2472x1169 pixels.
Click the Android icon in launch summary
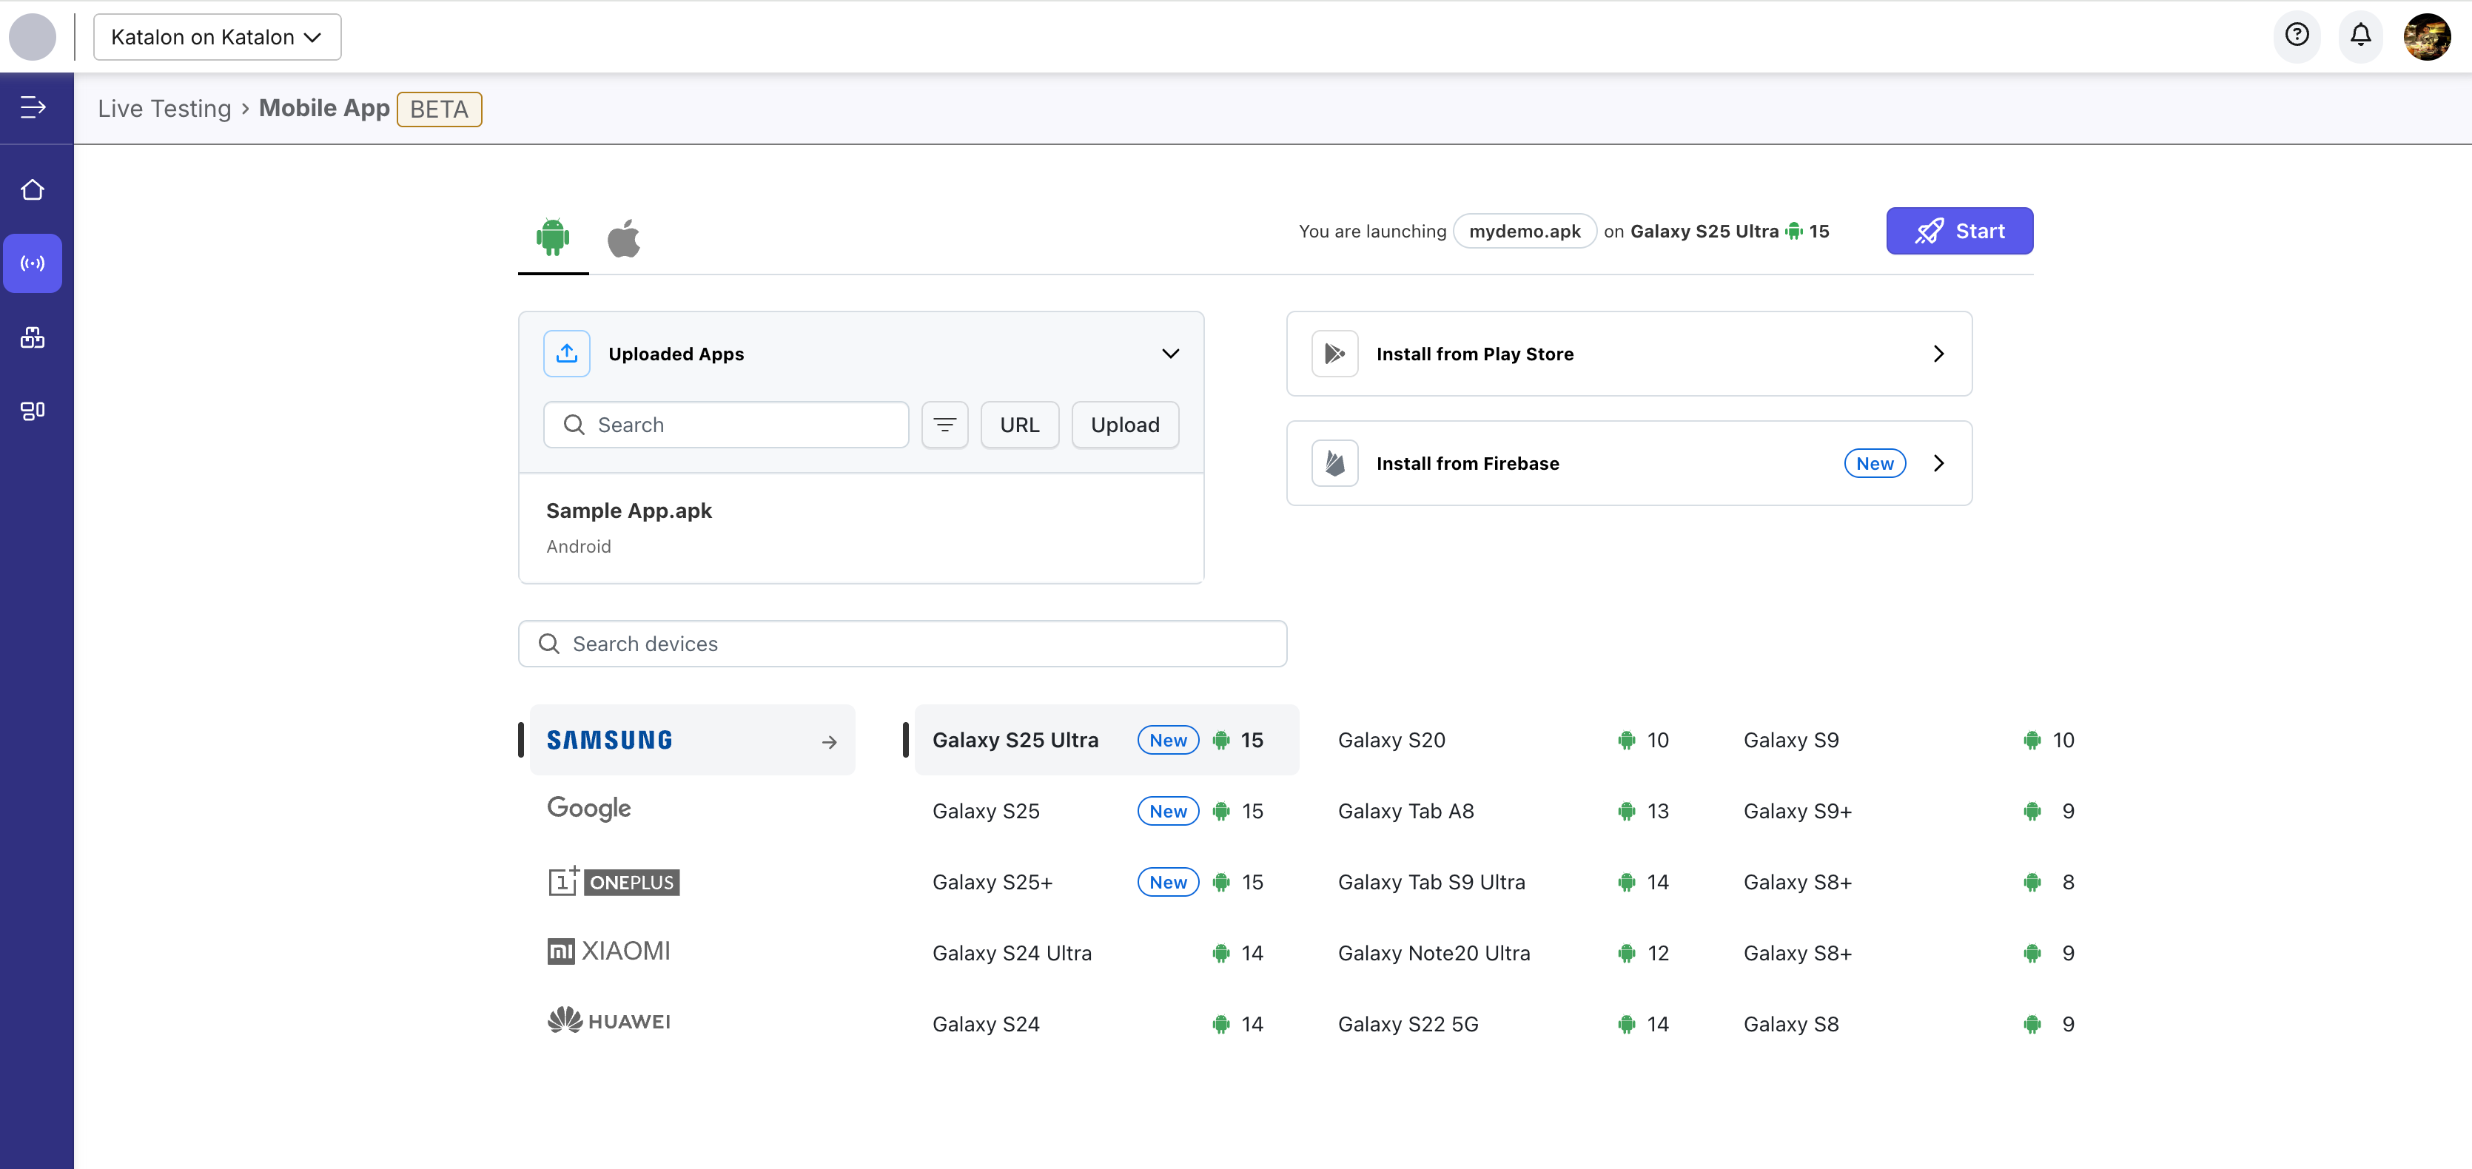coord(1793,231)
